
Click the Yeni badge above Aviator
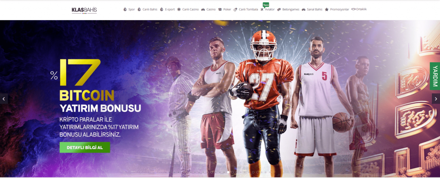(266, 5)
